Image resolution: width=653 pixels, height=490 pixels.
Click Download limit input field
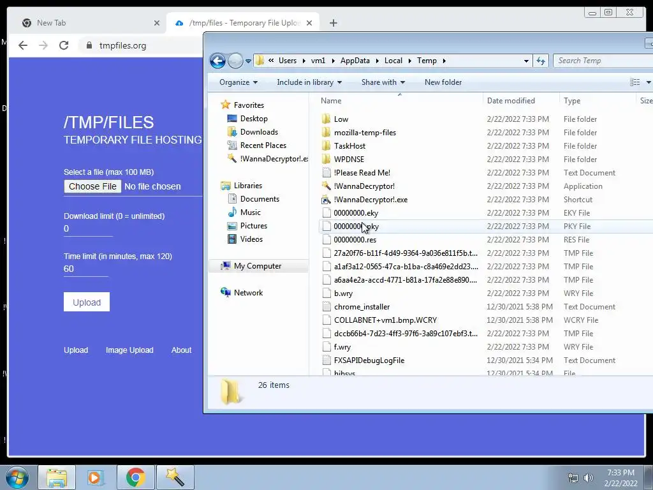[88, 229]
